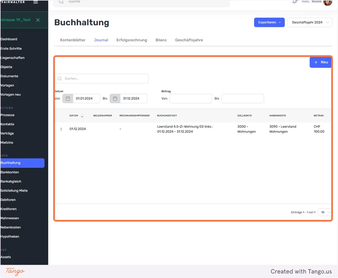The height and width of the screenshot is (278, 338).
Task: Click Bis date field 31.12.2024
Action: [134, 99]
